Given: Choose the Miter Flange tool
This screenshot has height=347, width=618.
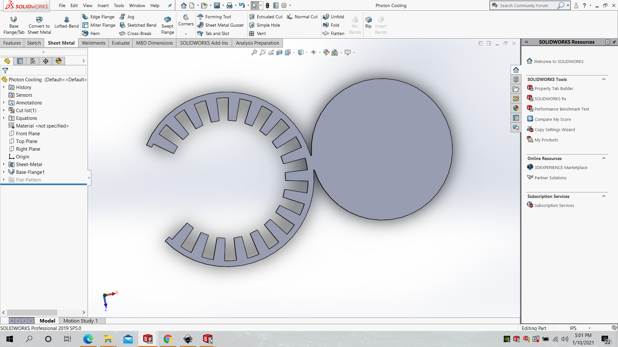Looking at the screenshot, I should [x=99, y=25].
